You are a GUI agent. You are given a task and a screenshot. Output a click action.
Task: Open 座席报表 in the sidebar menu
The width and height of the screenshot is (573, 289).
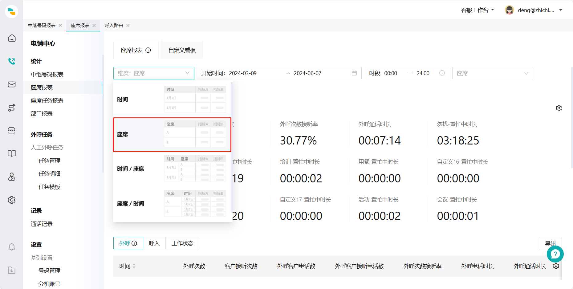pyautogui.click(x=42, y=88)
